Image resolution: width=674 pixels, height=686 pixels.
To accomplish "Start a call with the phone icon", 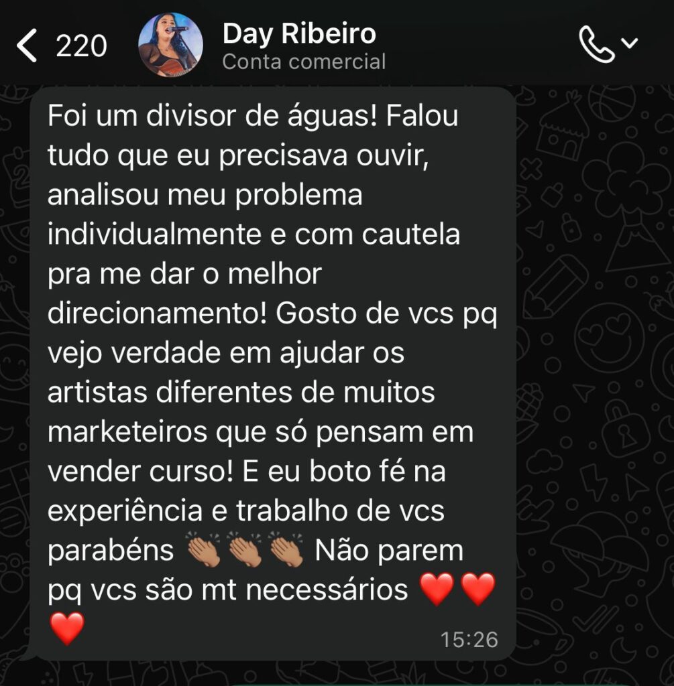I will click(x=596, y=44).
